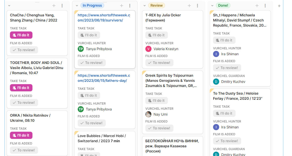Open the Greek Spirits by Tsipourman card

[x=171, y=81]
